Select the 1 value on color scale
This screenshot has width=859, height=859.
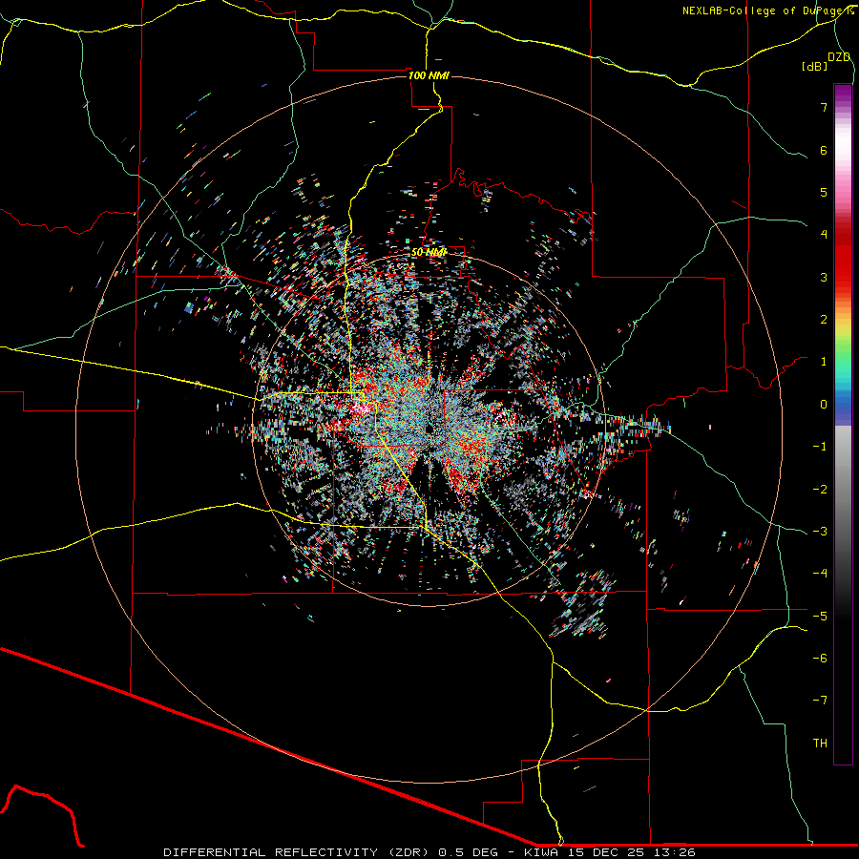[x=824, y=362]
